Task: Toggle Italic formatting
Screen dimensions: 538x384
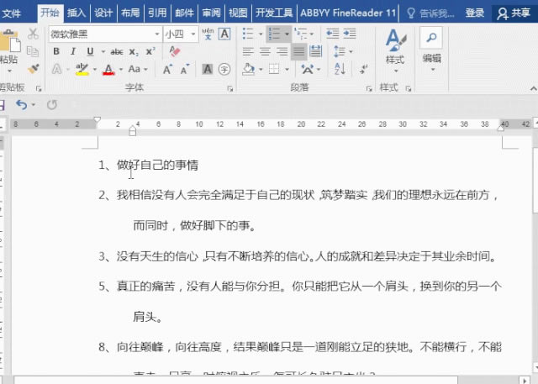Action: [73, 51]
